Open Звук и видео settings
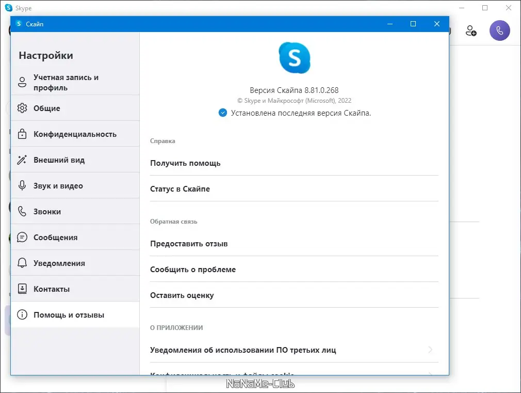 [75, 186]
